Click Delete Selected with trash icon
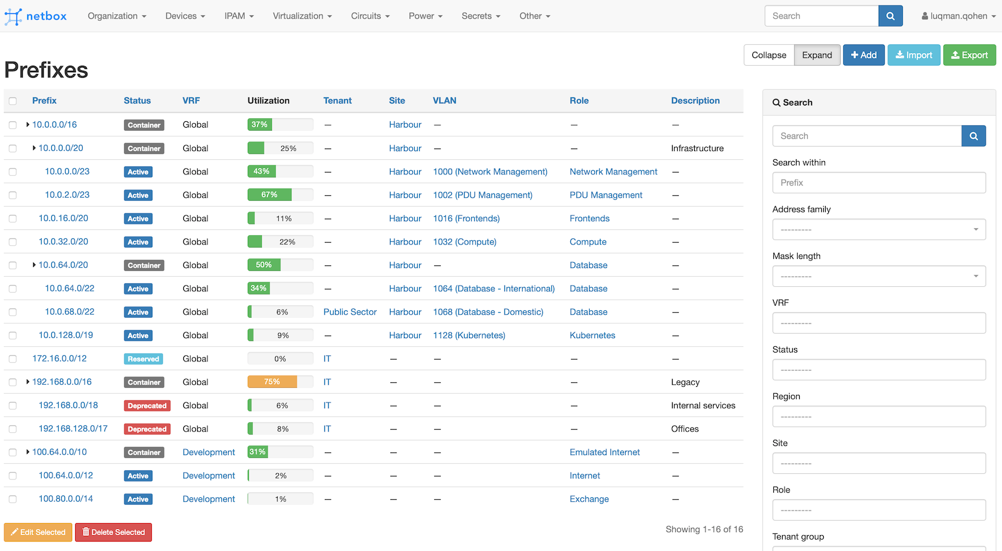This screenshot has height=551, width=1002. (x=113, y=532)
